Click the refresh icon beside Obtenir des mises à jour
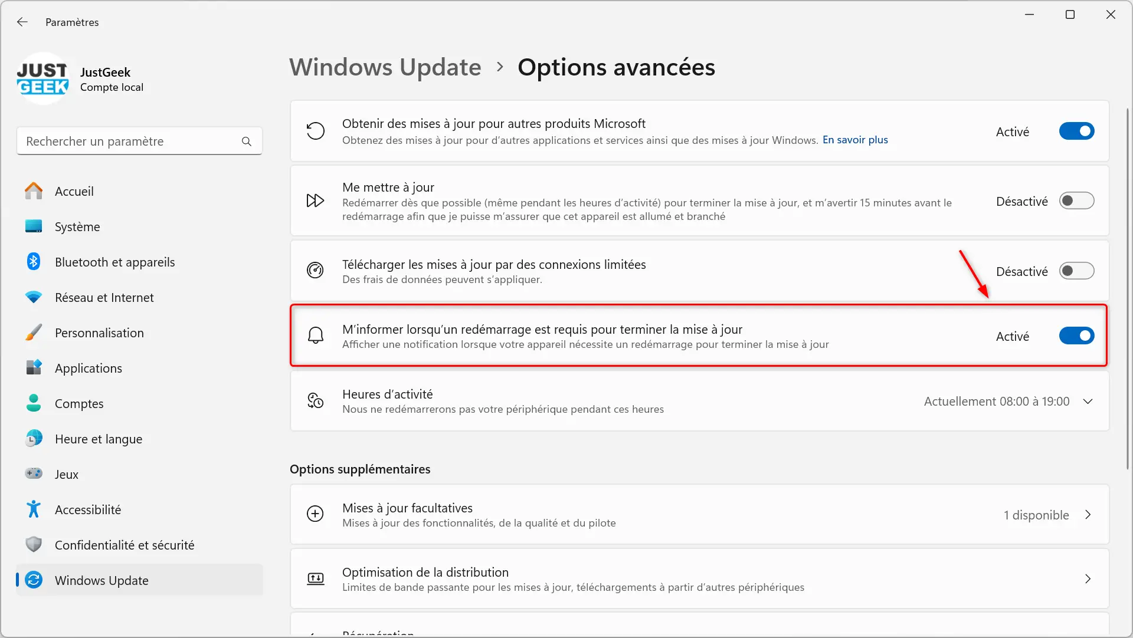Screen dimensions: 1133x638 tap(316, 131)
